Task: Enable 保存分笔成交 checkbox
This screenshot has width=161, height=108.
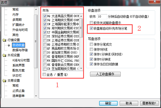Action: (x=91, y=44)
